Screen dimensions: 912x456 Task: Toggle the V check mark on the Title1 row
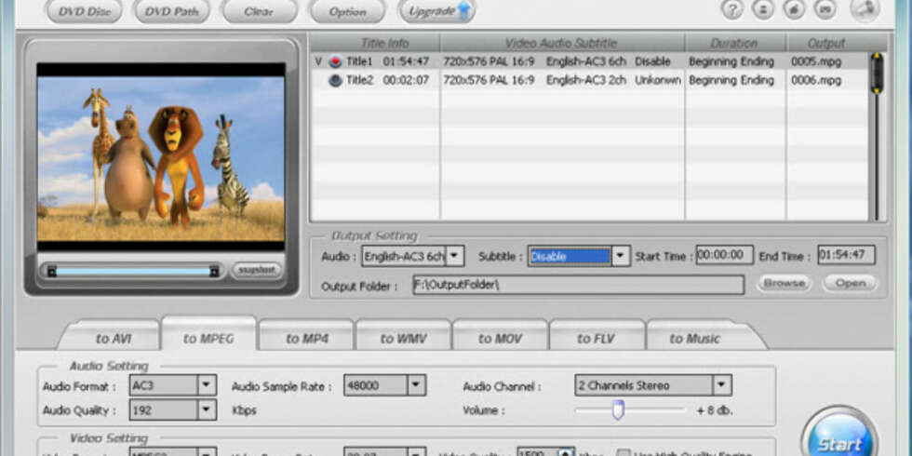(x=318, y=61)
